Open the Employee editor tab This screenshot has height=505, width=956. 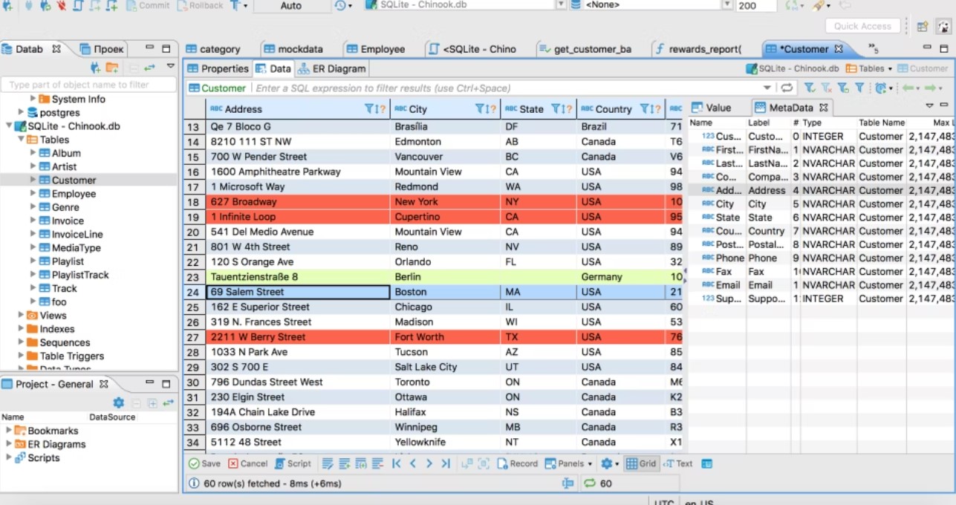click(x=382, y=49)
